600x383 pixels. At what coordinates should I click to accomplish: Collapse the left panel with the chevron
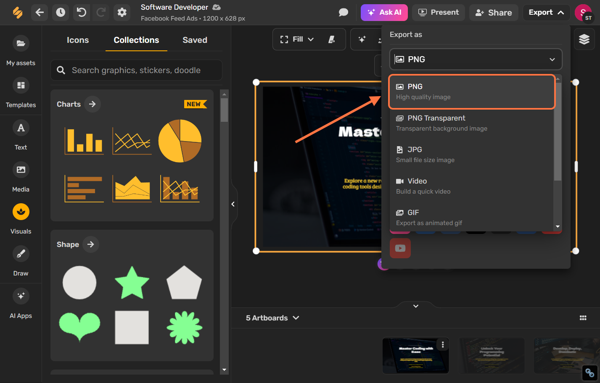pyautogui.click(x=233, y=204)
